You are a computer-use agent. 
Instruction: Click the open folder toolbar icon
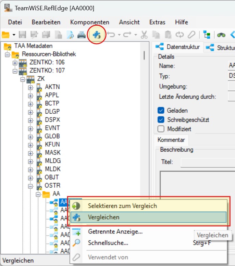point(5,35)
